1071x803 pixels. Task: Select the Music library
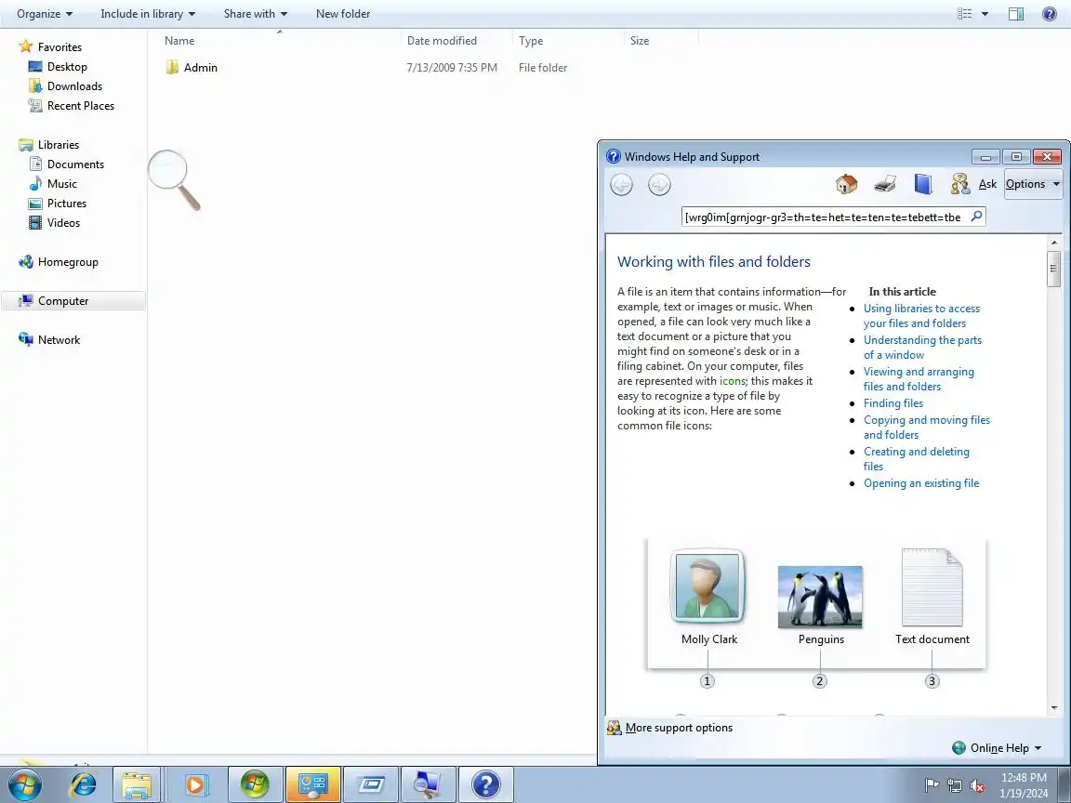pyautogui.click(x=61, y=184)
